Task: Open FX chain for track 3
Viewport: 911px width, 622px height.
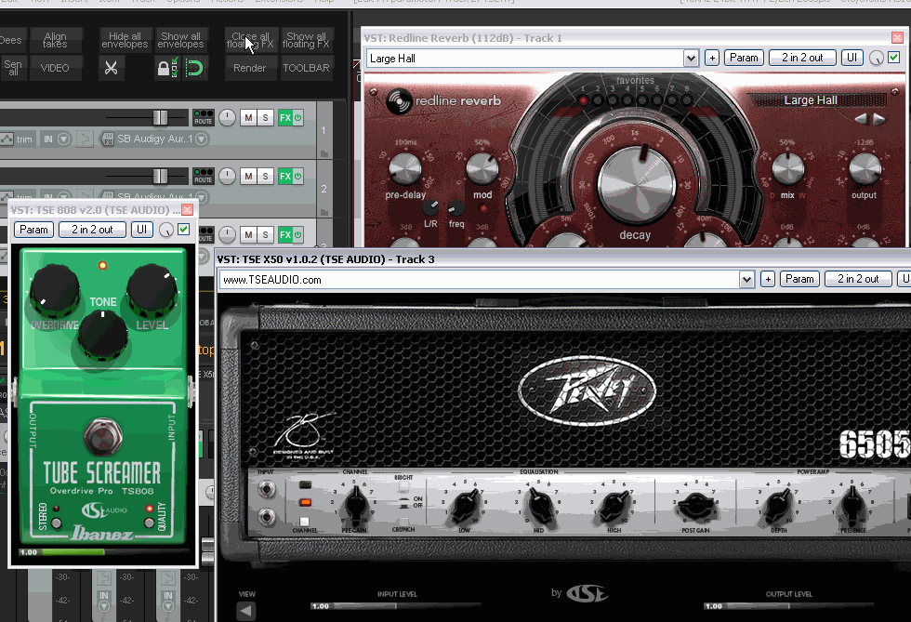Action: (x=284, y=235)
